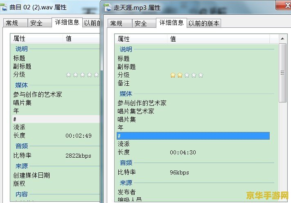
Task: Set rating to one star in mp3 window
Action: (x=173, y=75)
